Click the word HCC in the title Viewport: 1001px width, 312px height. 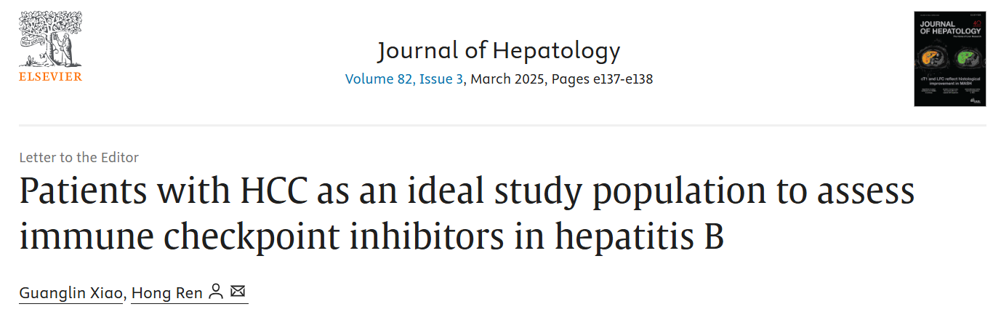pos(270,192)
